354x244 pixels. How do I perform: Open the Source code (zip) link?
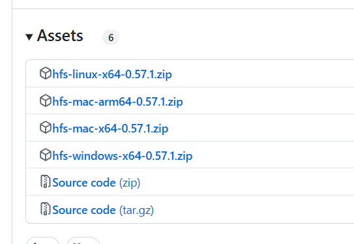[96, 183]
